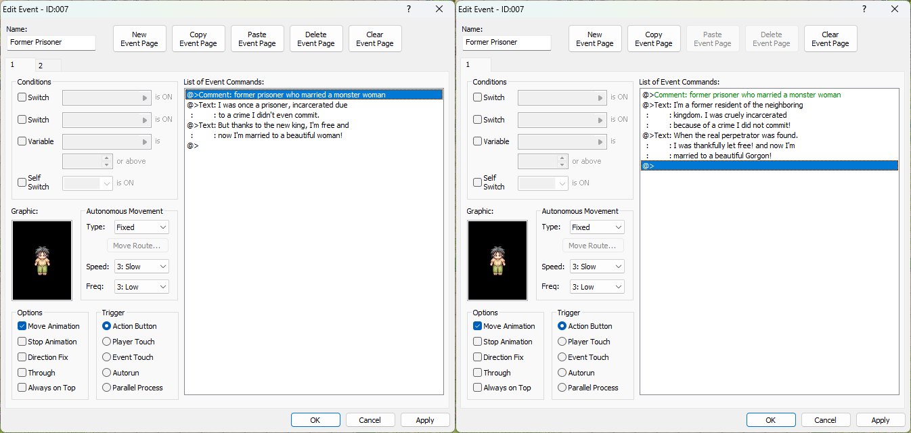Screen dimensions: 911x433
Task: Open movement Type dropdown in left window
Action: coord(141,227)
